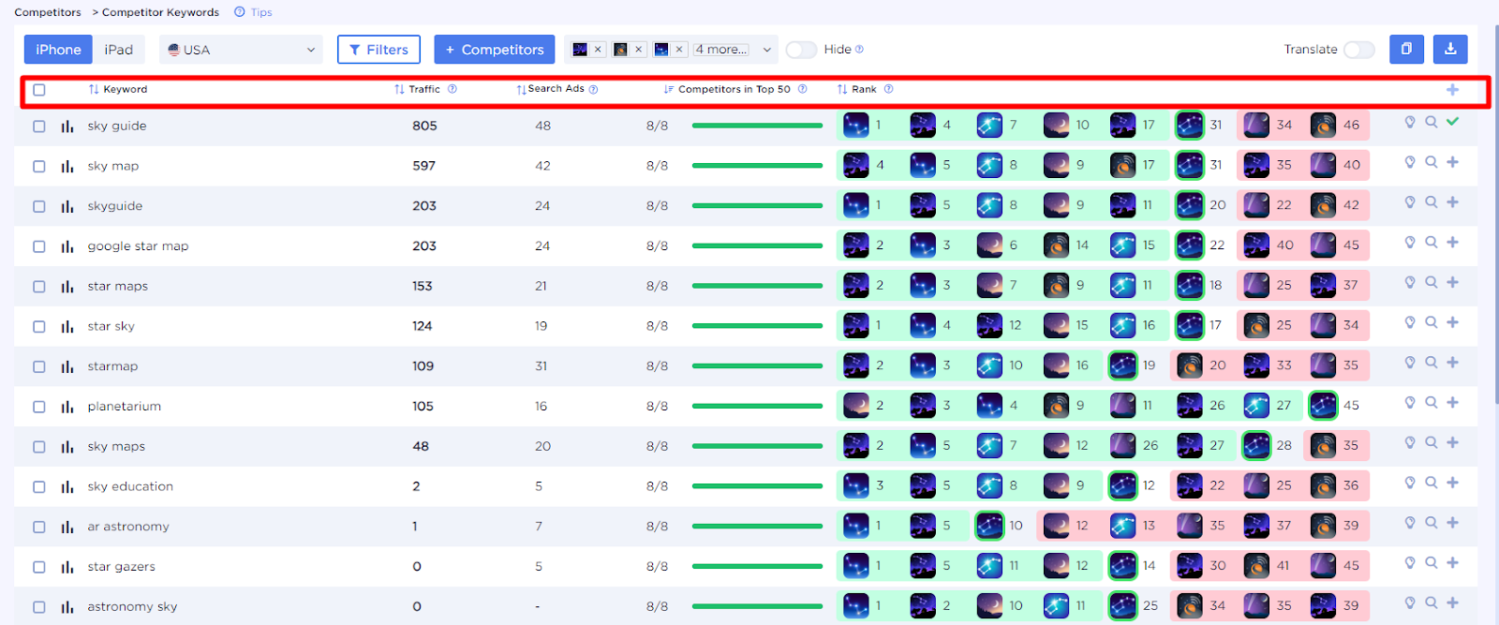Click search magnifier in star maps row
Image resolution: width=1499 pixels, height=625 pixels.
(x=1431, y=282)
